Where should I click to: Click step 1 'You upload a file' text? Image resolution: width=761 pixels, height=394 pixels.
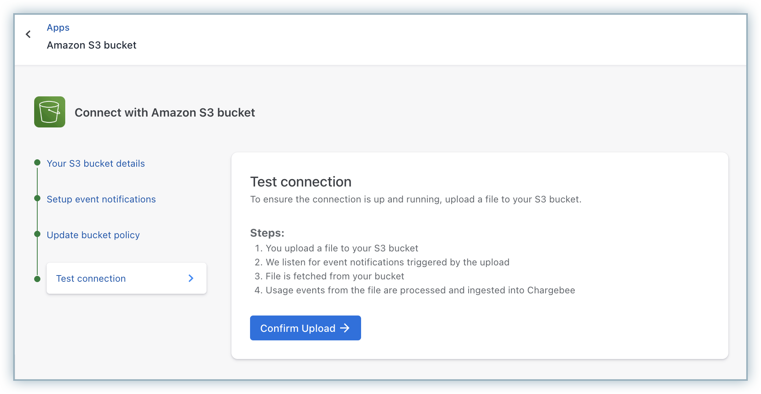[x=342, y=248]
